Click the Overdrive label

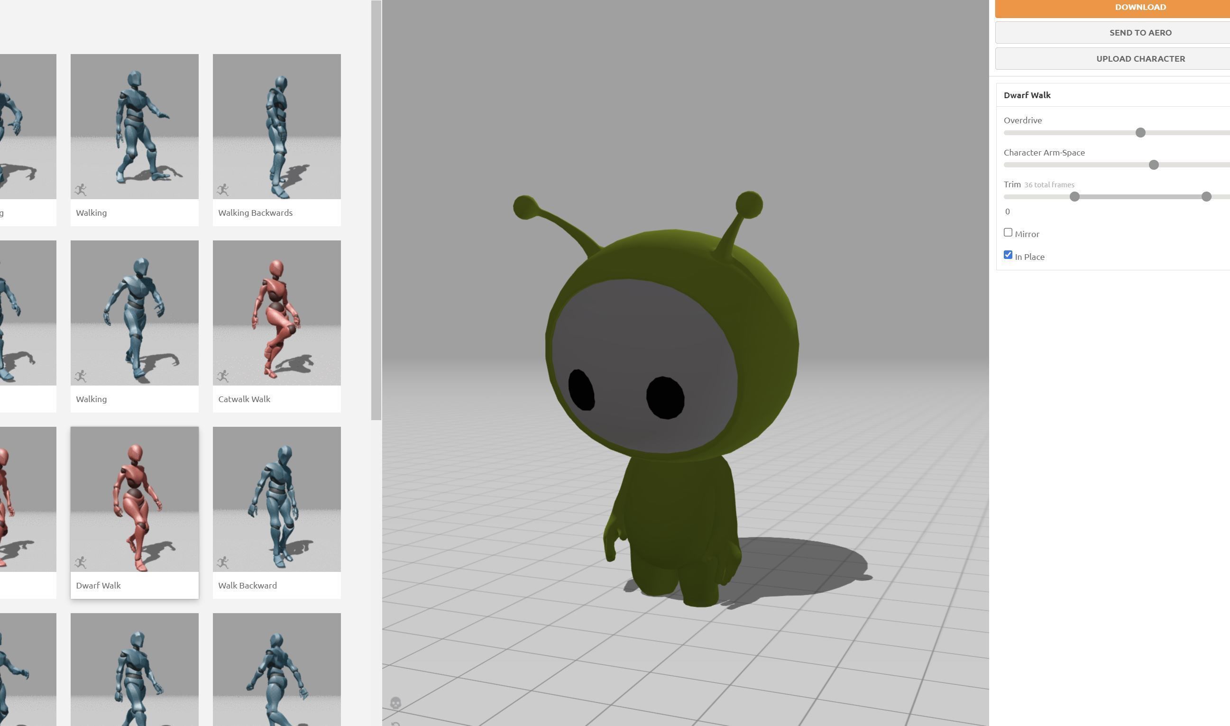click(x=1023, y=120)
